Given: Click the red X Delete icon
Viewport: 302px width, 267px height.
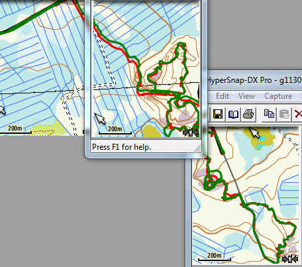Looking at the screenshot, I should (x=298, y=114).
